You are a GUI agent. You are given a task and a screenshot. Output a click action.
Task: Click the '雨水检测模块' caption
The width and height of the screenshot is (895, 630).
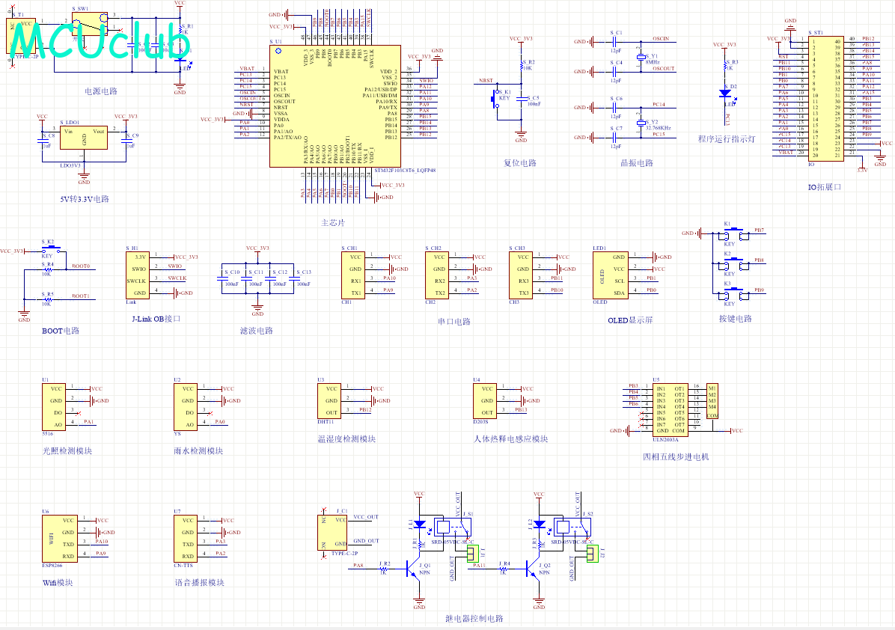[x=198, y=451]
